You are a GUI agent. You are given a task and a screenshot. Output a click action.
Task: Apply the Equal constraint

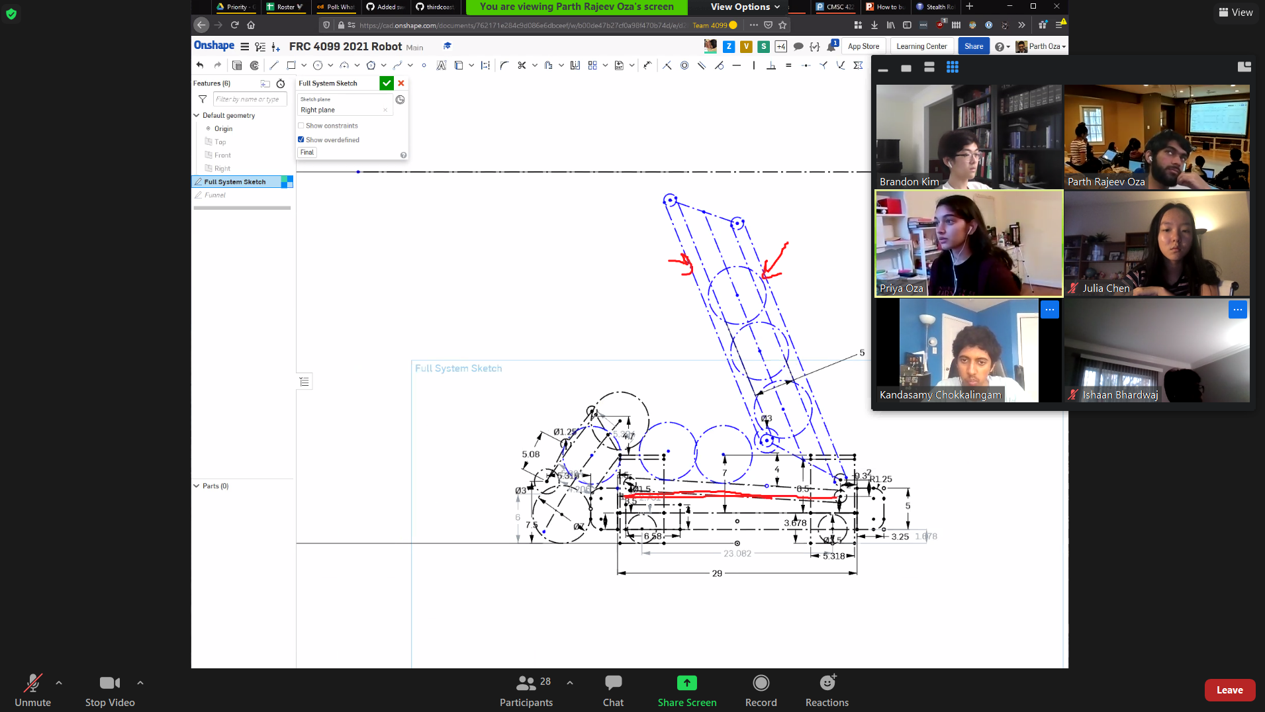coord(788,66)
